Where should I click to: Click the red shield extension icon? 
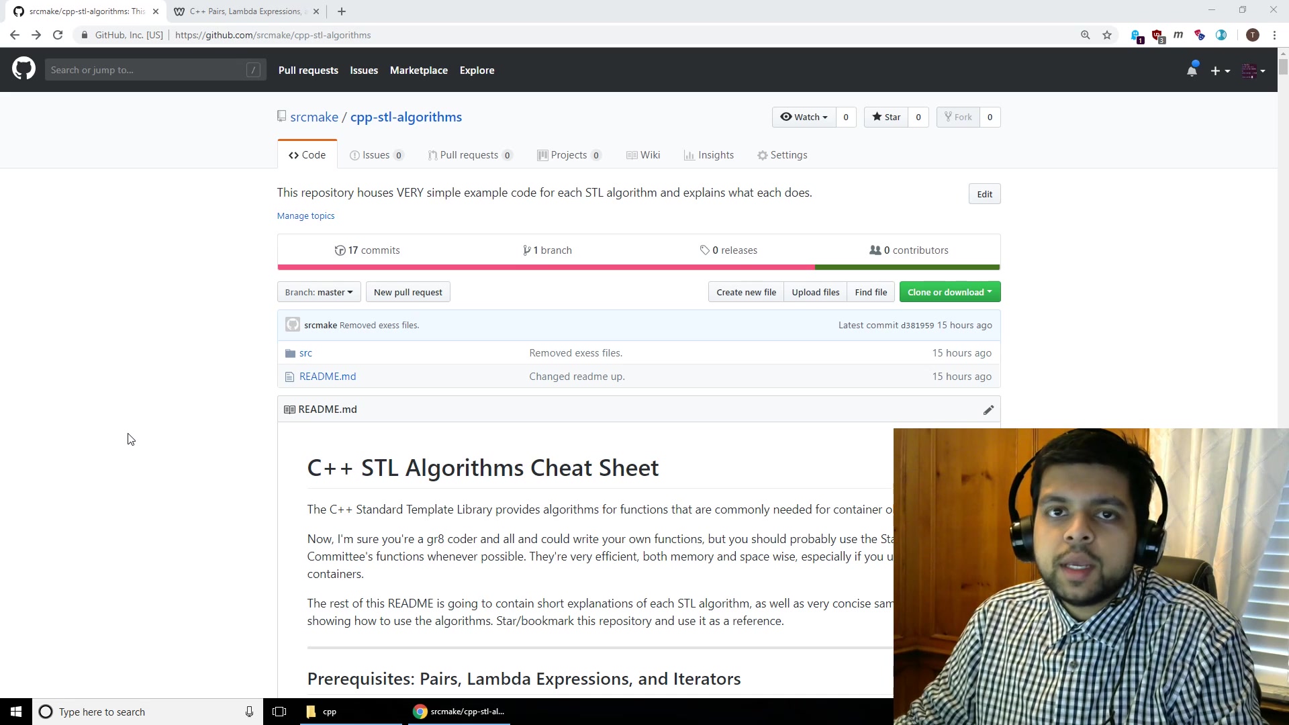pos(1158,36)
